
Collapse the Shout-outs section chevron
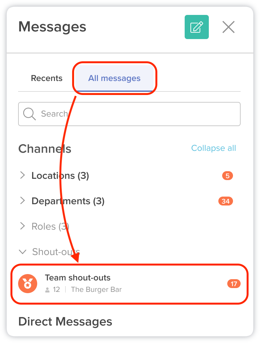(23, 252)
